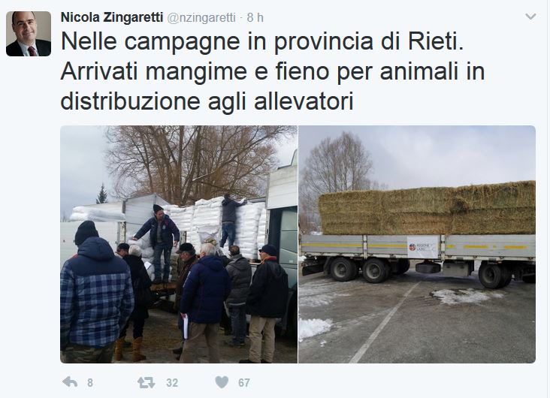This screenshot has height=398, width=550.
Task: Open the photo of the hay-loaded truck
Action: [x=417, y=244]
